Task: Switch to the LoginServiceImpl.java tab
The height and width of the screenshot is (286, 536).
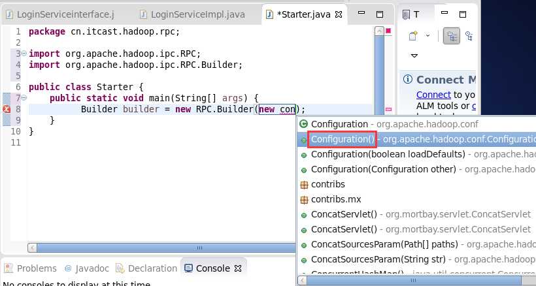Action: pyautogui.click(x=193, y=14)
